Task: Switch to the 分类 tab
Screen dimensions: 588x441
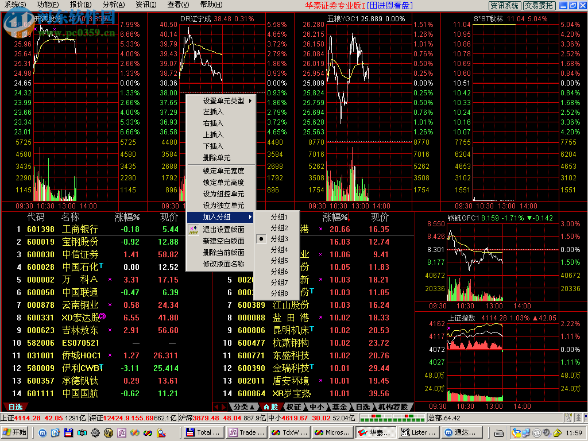Action: click(243, 407)
